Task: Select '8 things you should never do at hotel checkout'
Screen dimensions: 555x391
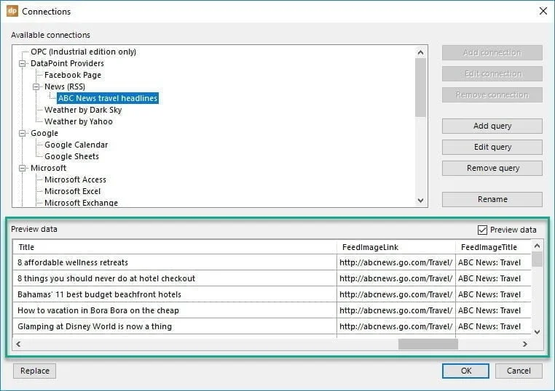Action: (x=175, y=278)
